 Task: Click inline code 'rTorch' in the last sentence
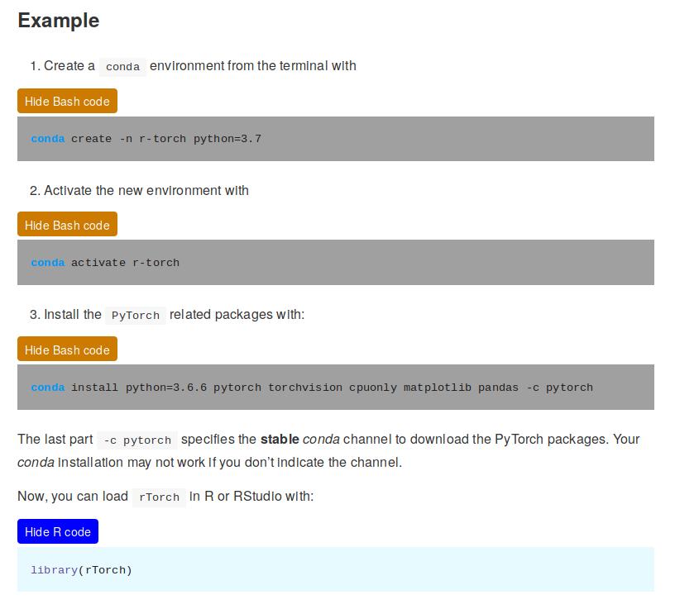pos(159,497)
